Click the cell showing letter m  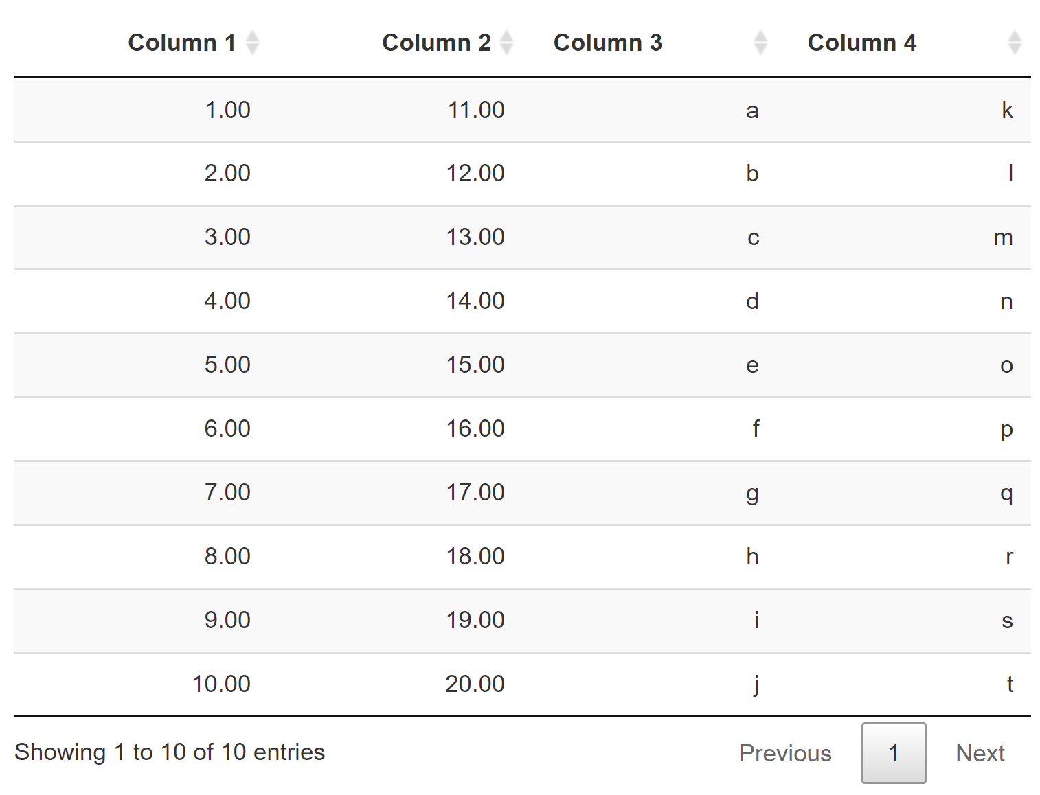1003,238
